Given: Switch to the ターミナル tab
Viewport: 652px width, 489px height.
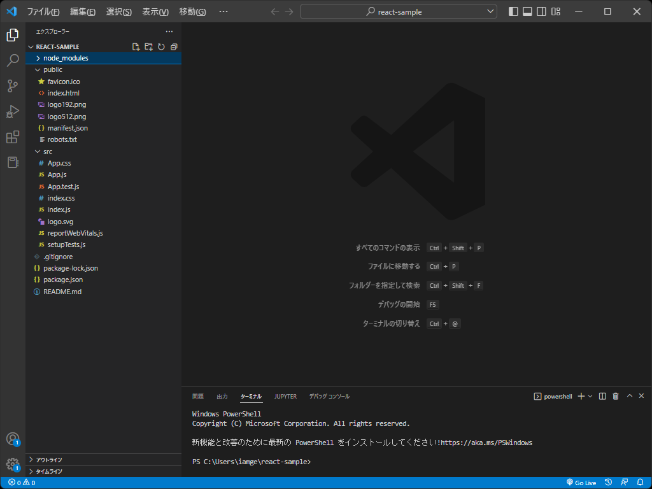Looking at the screenshot, I should pos(251,396).
